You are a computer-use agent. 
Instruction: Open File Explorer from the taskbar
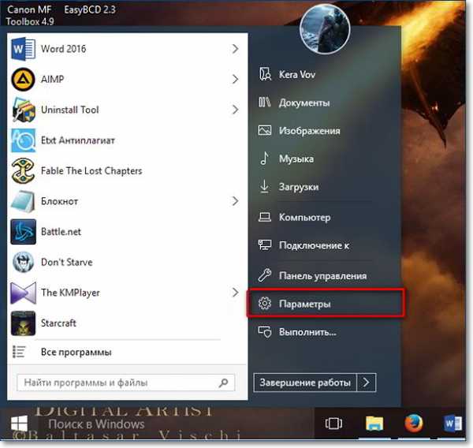click(374, 424)
